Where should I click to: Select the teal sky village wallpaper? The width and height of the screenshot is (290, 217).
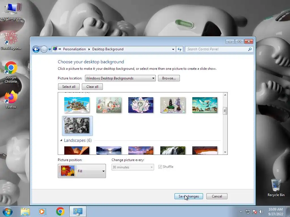pyautogui.click(x=205, y=105)
